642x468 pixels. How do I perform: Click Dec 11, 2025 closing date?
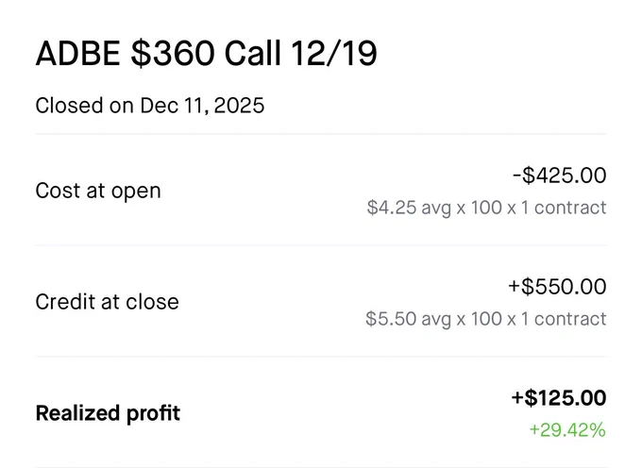[202, 106]
